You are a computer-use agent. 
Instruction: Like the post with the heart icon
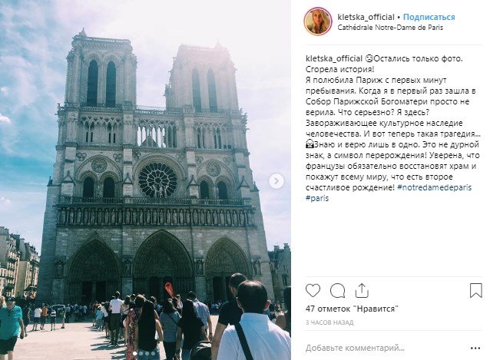[313, 291]
